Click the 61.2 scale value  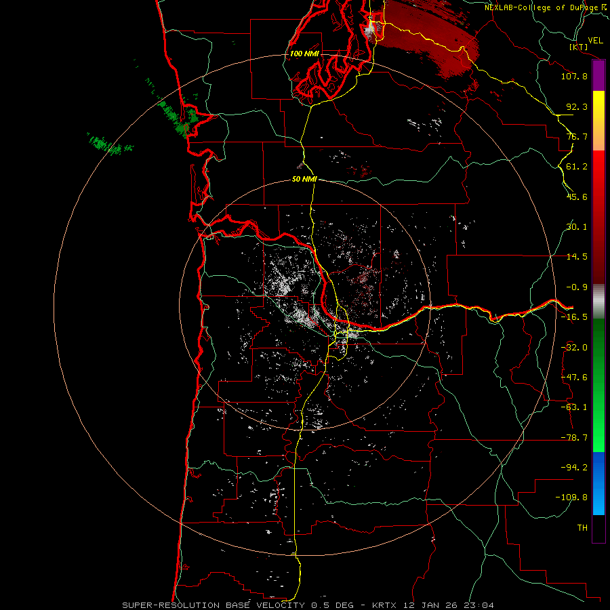coord(577,167)
